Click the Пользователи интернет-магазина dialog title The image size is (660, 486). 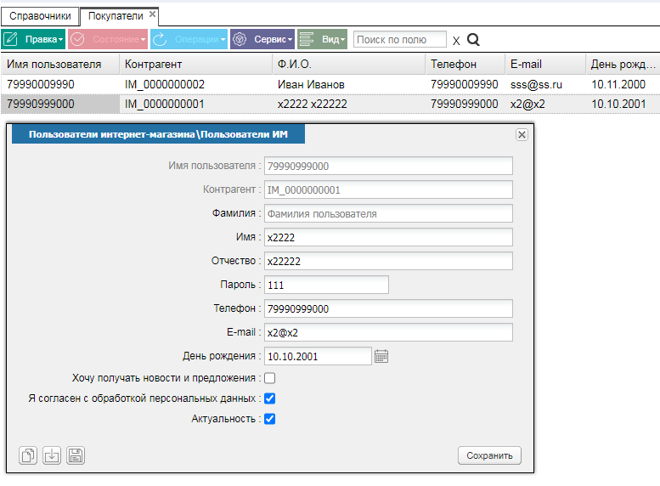point(158,134)
